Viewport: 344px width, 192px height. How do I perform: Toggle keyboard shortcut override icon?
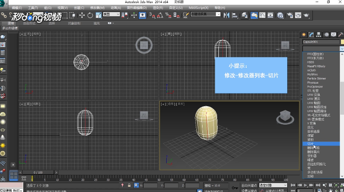(x=143, y=15)
